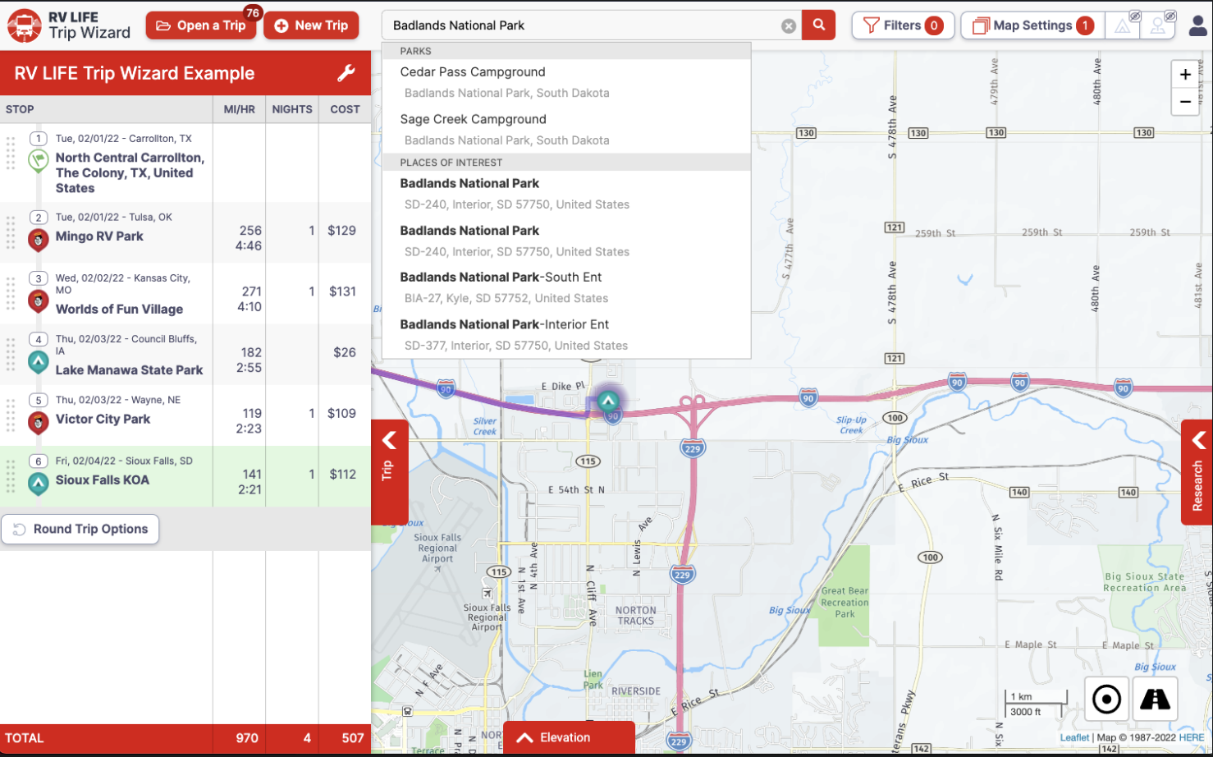Zoom in on the map with plus
Screen dimensions: 1213x757
(x=1185, y=75)
